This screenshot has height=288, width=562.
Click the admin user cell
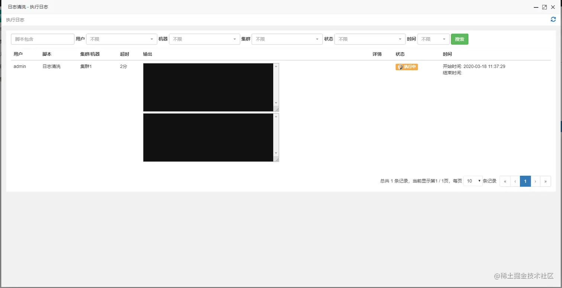(20, 67)
